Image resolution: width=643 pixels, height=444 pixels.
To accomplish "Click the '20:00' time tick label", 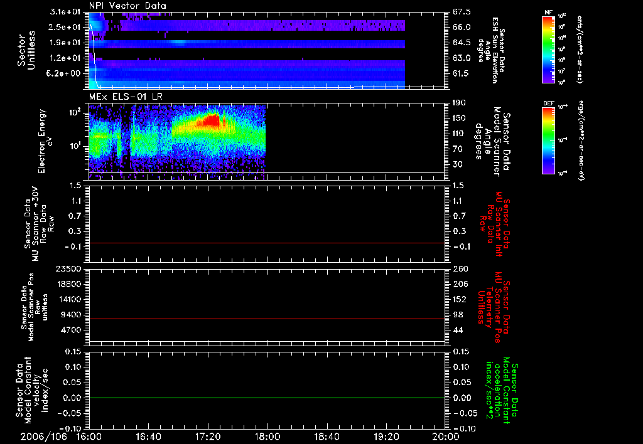I will [446, 436].
